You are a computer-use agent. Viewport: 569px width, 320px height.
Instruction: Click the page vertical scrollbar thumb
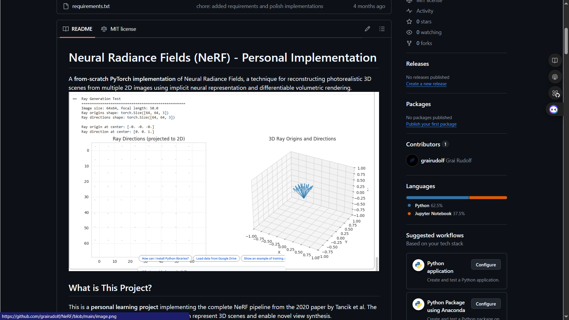pos(566,41)
